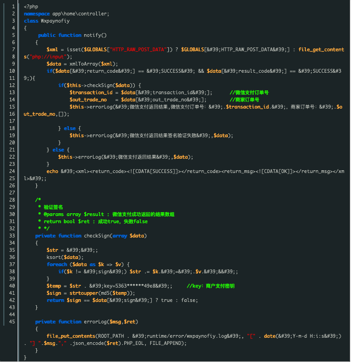Click the "xmlToArray($xml)" call

(x=92, y=64)
